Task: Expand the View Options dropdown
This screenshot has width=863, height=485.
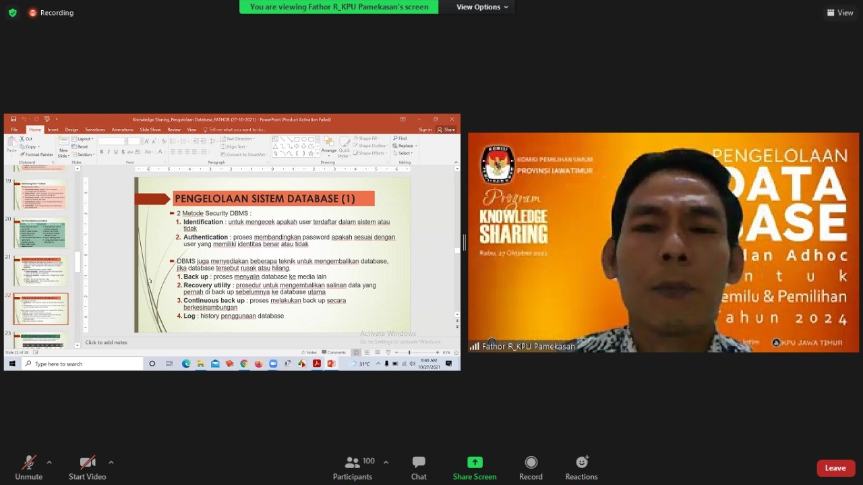Action: [x=482, y=7]
